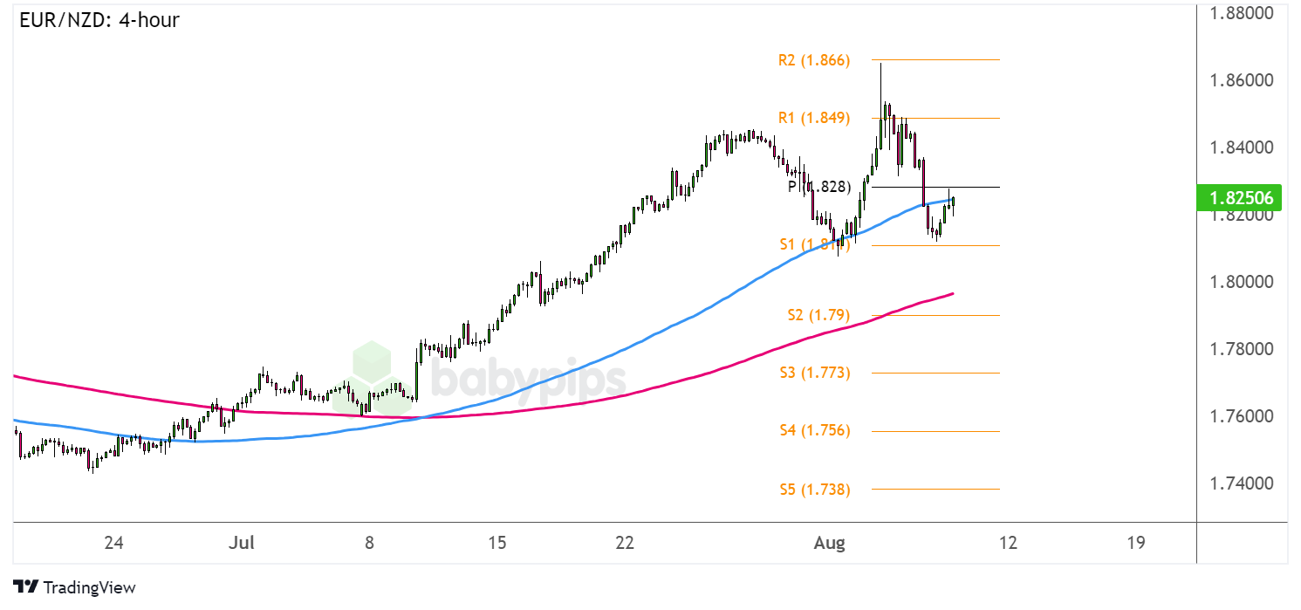Viewport: 1301px width, 610px height.
Task: Select the R1 (1.849) pivot label
Action: (x=813, y=118)
